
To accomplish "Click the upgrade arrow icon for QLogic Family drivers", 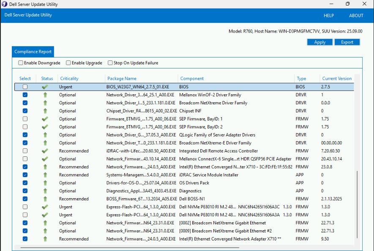I will coord(45,135).
